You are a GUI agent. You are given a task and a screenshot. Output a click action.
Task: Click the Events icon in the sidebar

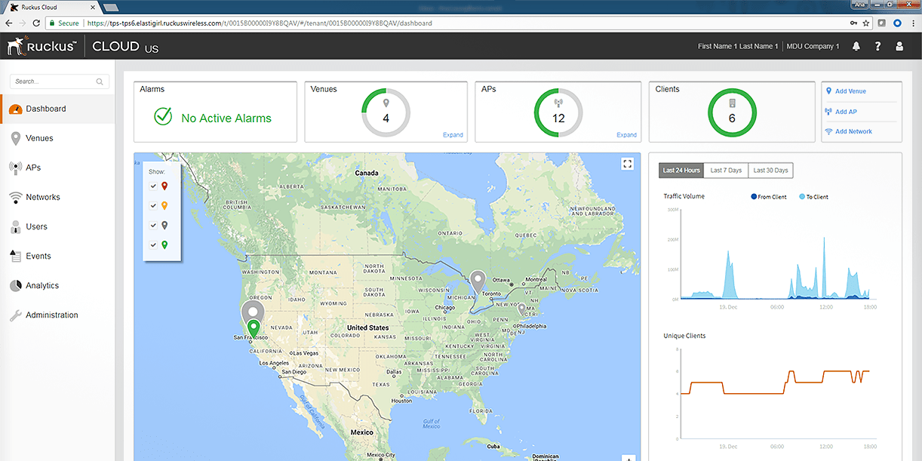click(x=15, y=257)
